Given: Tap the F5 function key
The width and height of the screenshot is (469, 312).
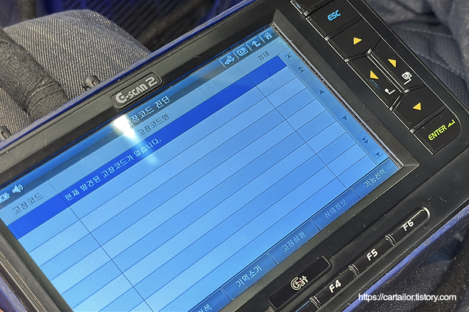Looking at the screenshot, I should click(x=372, y=255).
